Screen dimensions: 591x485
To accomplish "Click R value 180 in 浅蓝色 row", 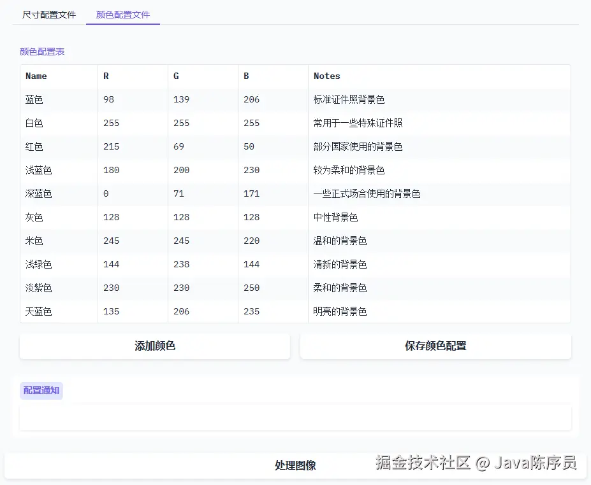I will [133, 170].
